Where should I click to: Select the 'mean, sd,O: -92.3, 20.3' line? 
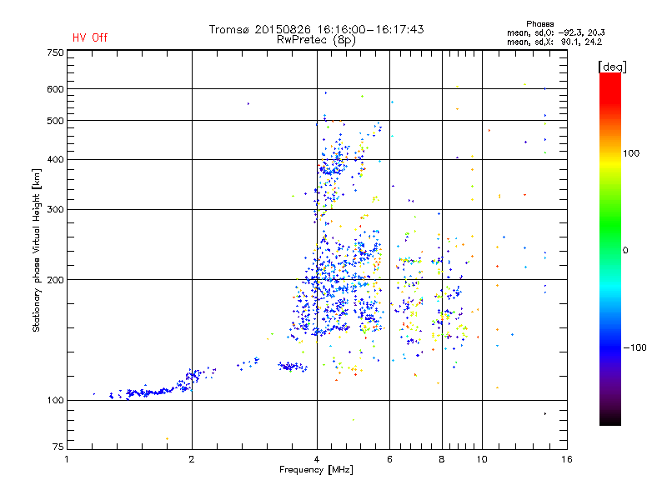pyautogui.click(x=555, y=32)
